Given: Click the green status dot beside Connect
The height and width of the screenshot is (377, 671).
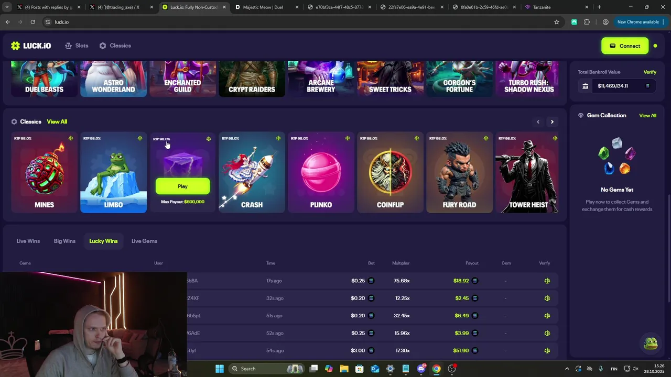Looking at the screenshot, I should pos(655,46).
